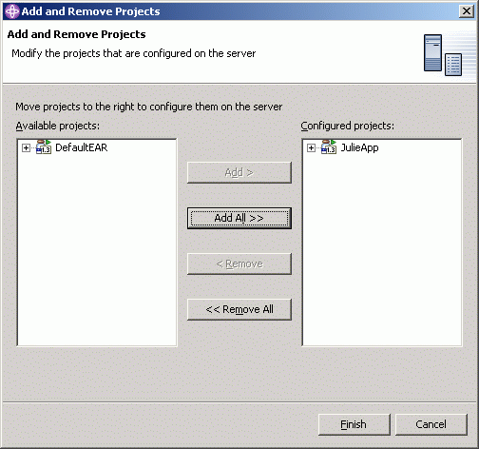Expand the JulieApp configured project node
This screenshot has height=449, width=479.
311,147
